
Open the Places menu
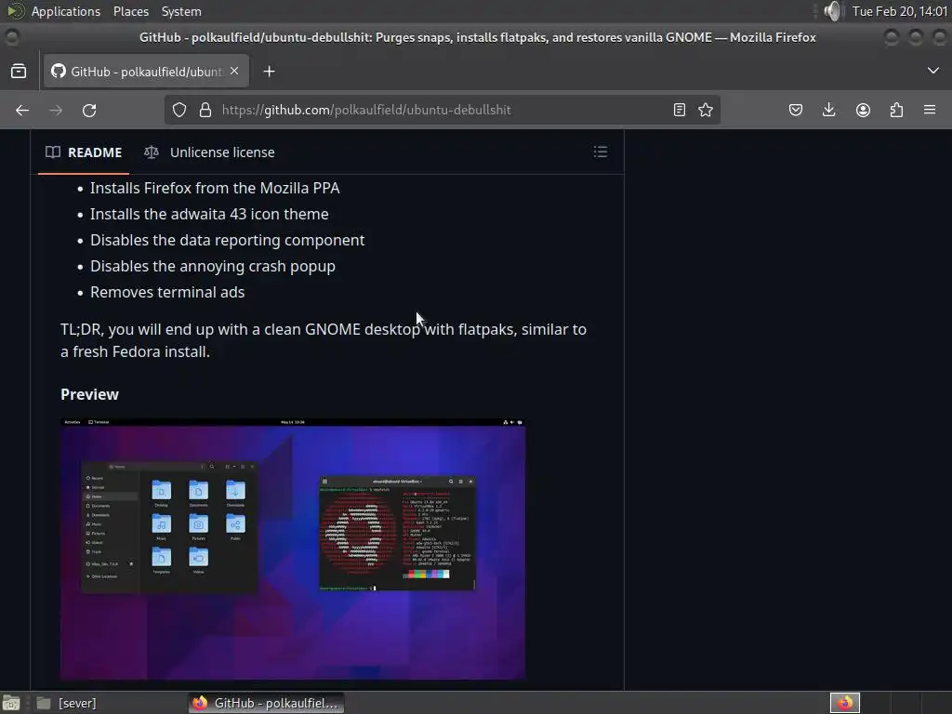pos(130,11)
